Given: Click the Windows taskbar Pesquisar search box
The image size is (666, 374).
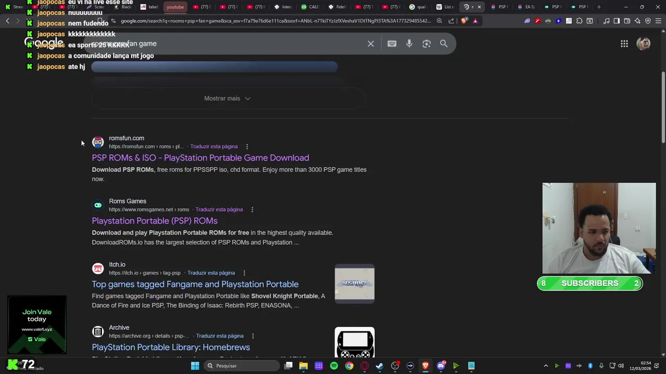Looking at the screenshot, I should [x=241, y=366].
